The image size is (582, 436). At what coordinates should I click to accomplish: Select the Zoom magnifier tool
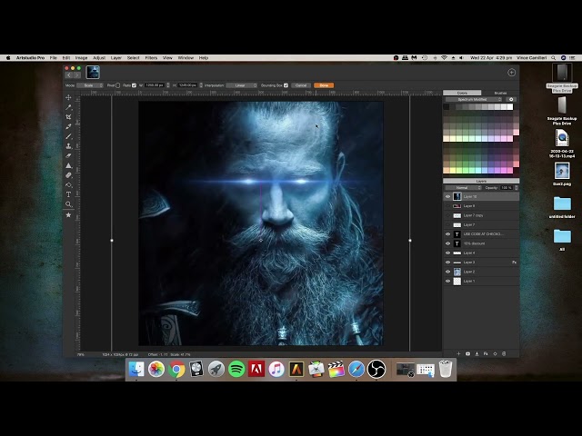(x=69, y=203)
